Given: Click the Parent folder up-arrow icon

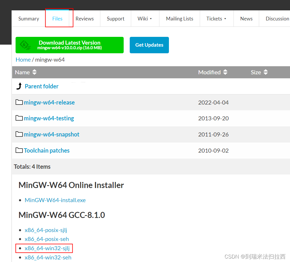Looking at the screenshot, I should pyautogui.click(x=19, y=86).
